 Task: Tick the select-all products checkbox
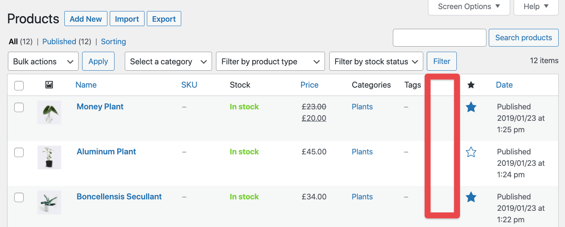(19, 85)
